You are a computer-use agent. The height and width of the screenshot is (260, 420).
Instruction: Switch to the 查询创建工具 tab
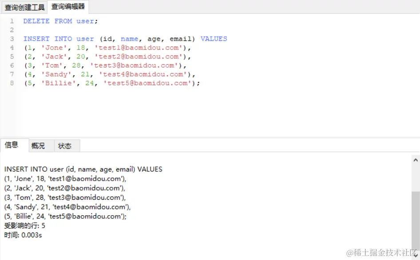click(24, 7)
